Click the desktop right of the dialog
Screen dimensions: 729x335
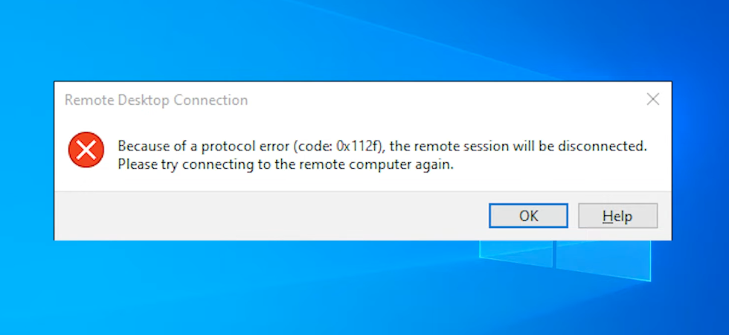pos(700,164)
